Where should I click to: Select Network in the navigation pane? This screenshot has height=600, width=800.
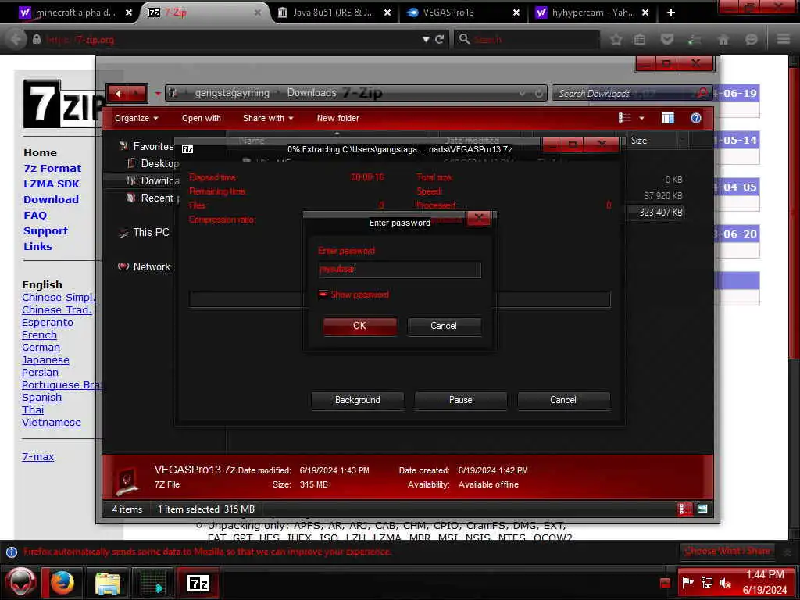[x=152, y=267]
